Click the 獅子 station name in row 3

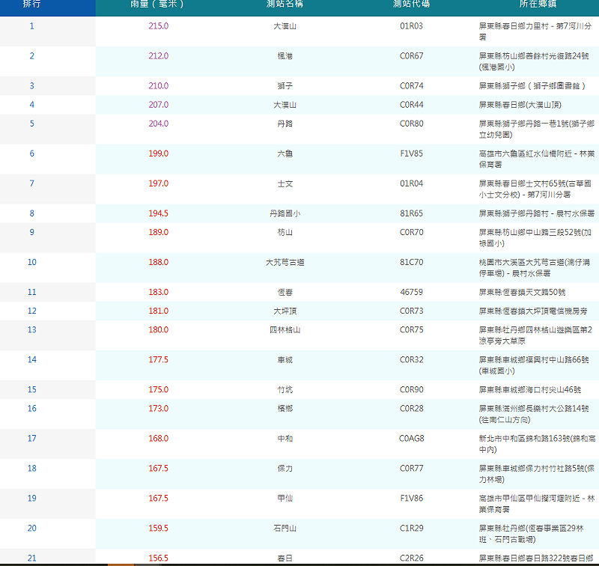[285, 86]
